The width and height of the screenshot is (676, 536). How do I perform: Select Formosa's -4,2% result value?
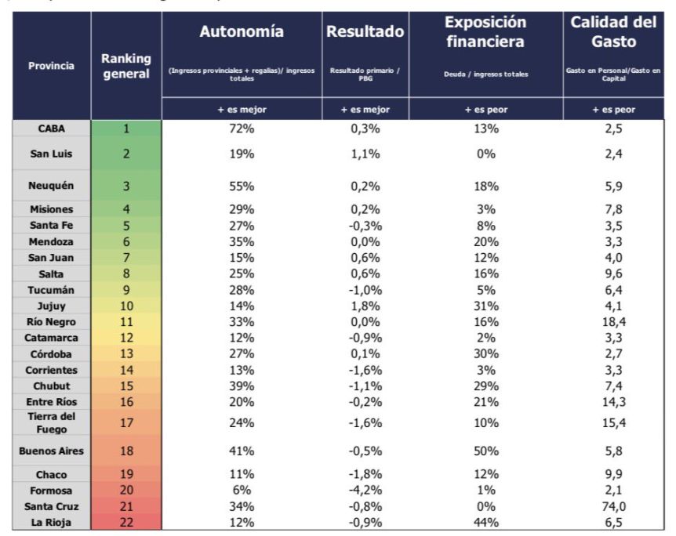[x=365, y=491]
